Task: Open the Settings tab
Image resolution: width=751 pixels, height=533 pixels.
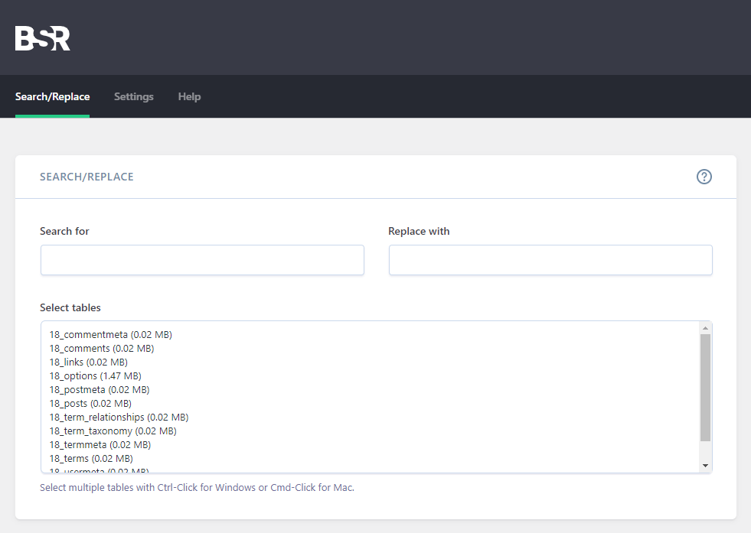Action: click(134, 96)
